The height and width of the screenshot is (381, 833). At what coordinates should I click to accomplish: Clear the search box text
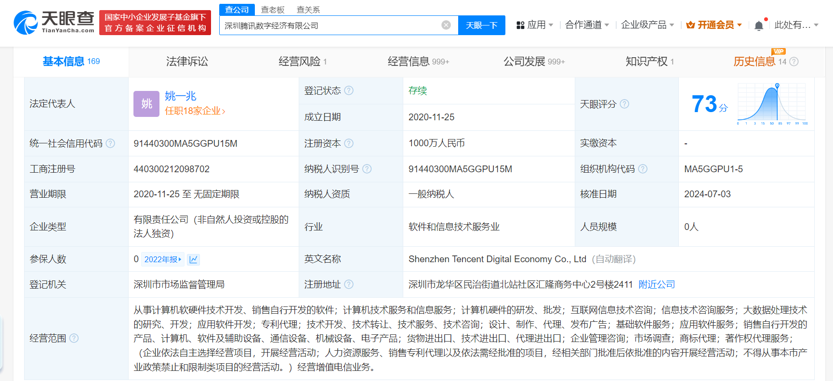point(446,25)
